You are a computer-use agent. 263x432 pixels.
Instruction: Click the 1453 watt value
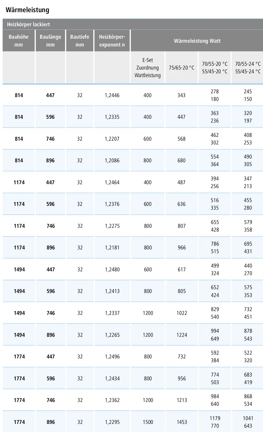(182, 422)
